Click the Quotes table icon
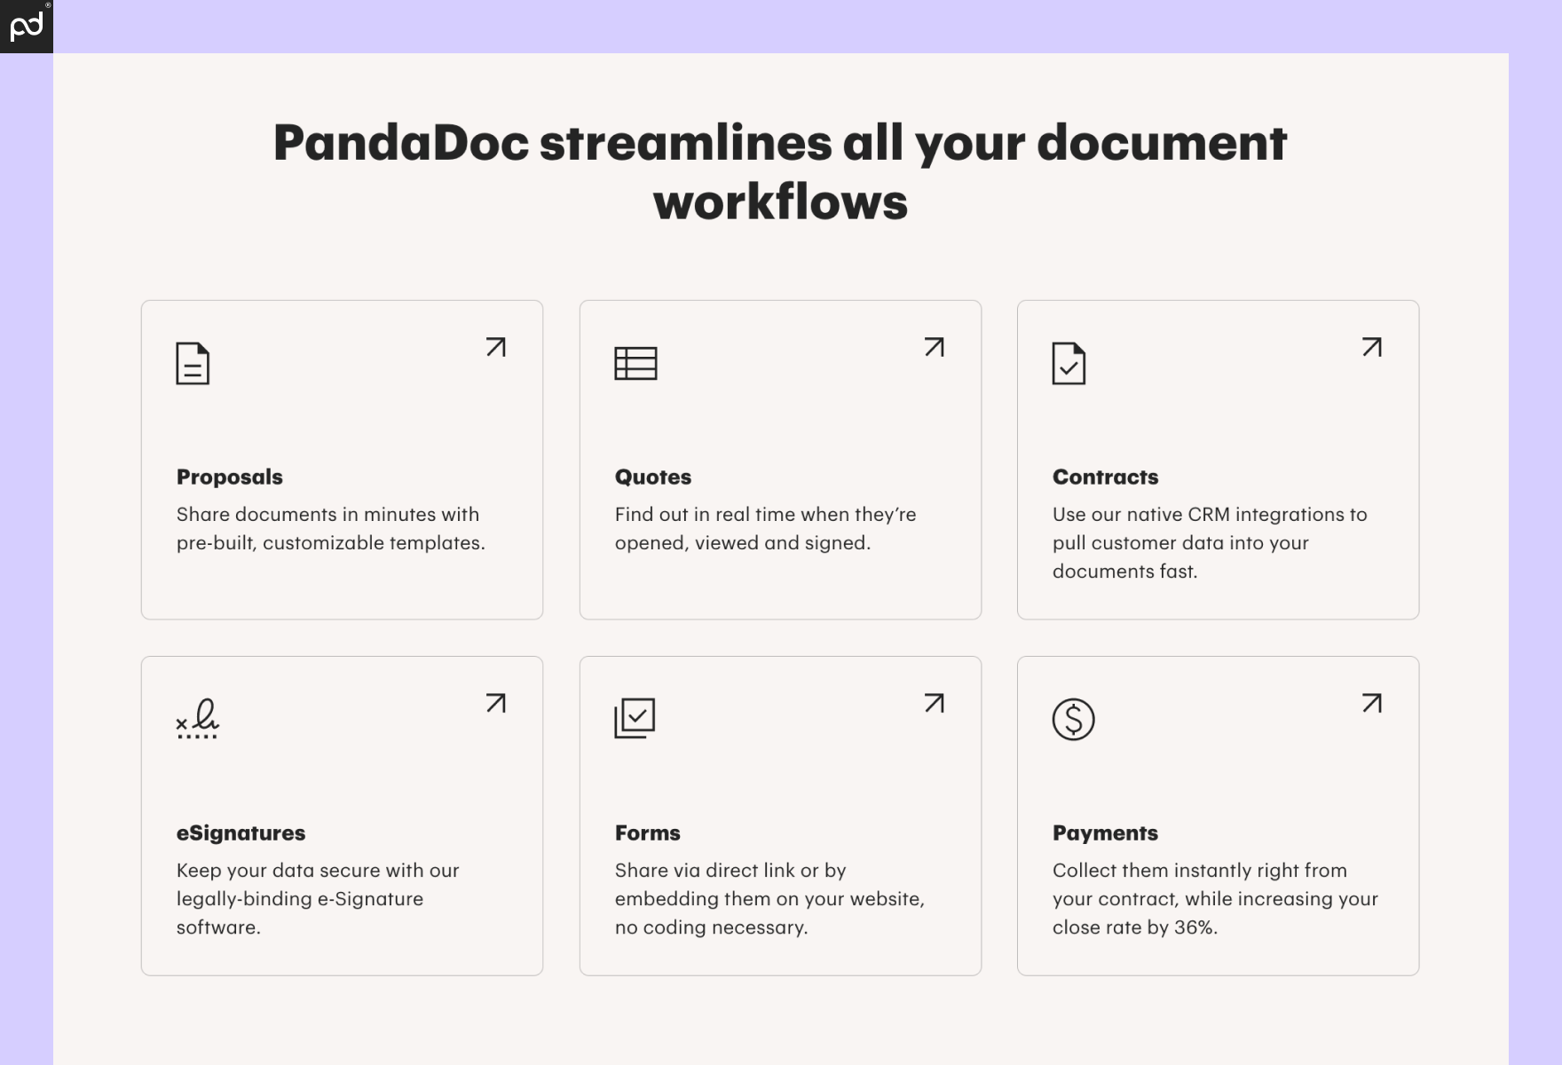The image size is (1562, 1065). [x=635, y=363]
